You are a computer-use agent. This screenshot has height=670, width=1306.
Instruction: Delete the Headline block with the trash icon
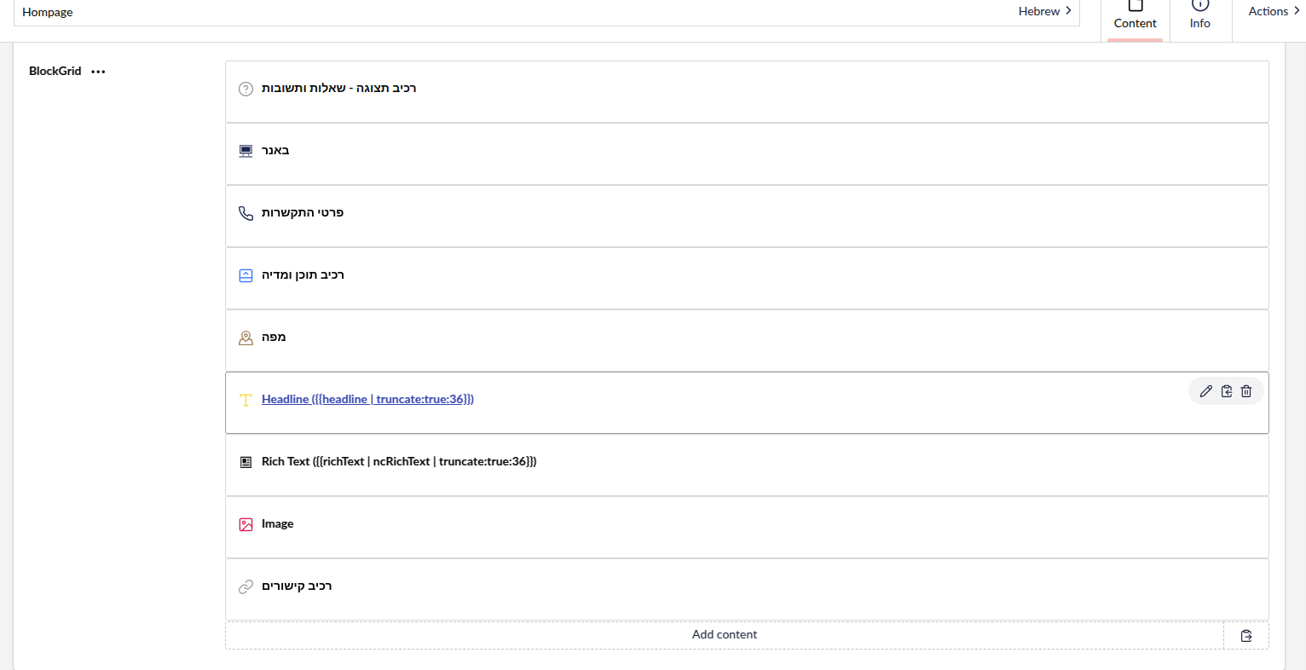point(1246,391)
